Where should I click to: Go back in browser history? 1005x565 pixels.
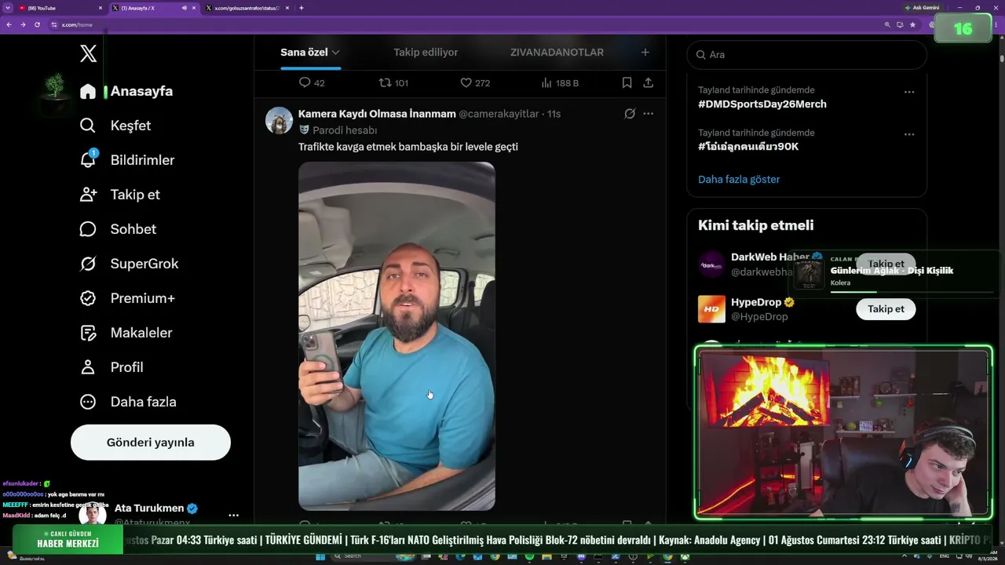[9, 25]
